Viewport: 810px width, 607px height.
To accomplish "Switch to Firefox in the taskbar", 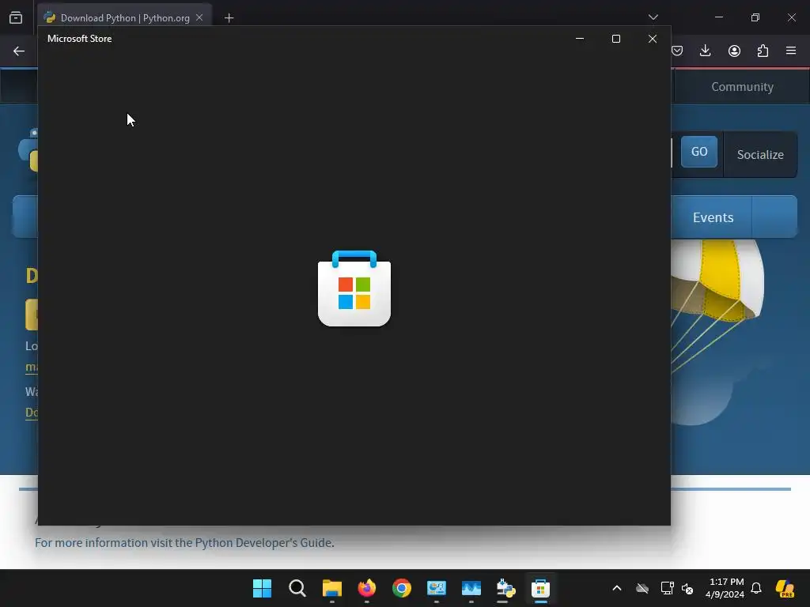I will [x=367, y=588].
